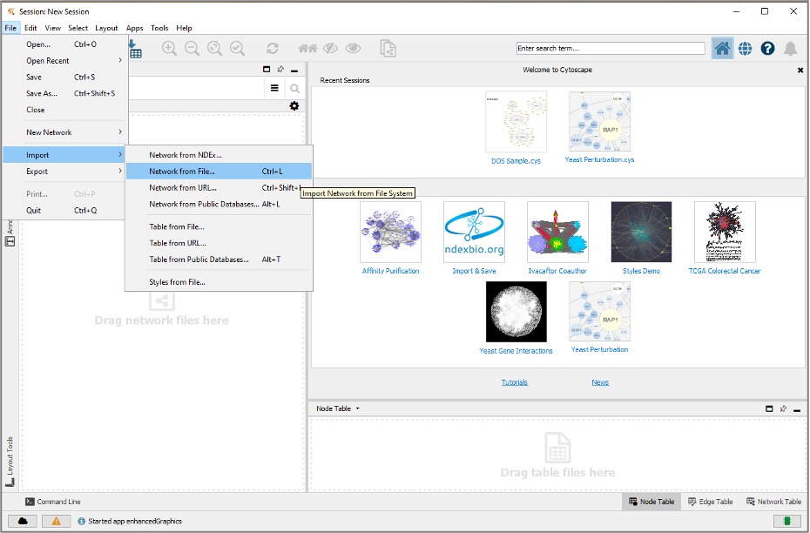Pin the Node Table panel icon
The width and height of the screenshot is (810, 533).
click(x=783, y=408)
